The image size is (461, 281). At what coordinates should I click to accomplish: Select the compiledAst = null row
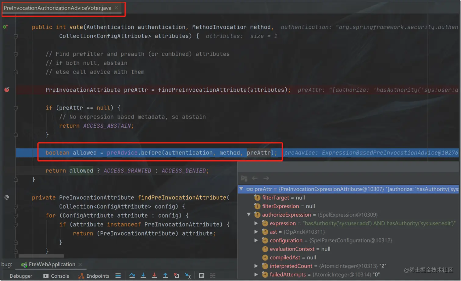(x=348, y=257)
